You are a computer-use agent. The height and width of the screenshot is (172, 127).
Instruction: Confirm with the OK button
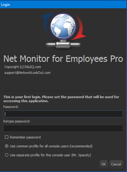pyautogui.click(x=104, y=164)
